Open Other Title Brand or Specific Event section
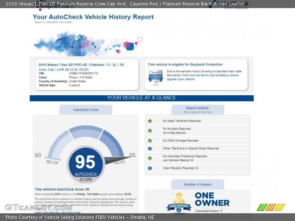 [191, 148]
